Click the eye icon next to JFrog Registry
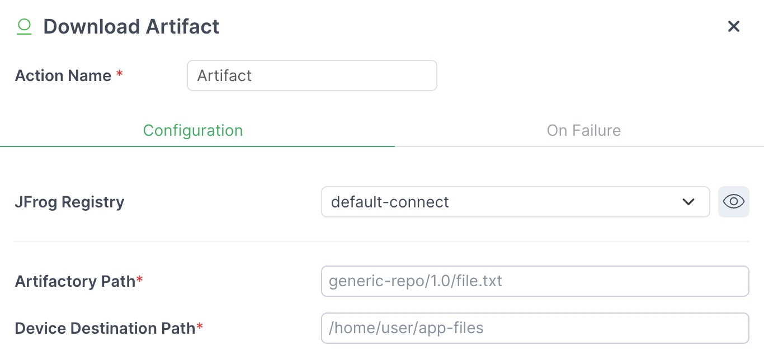 pos(733,202)
